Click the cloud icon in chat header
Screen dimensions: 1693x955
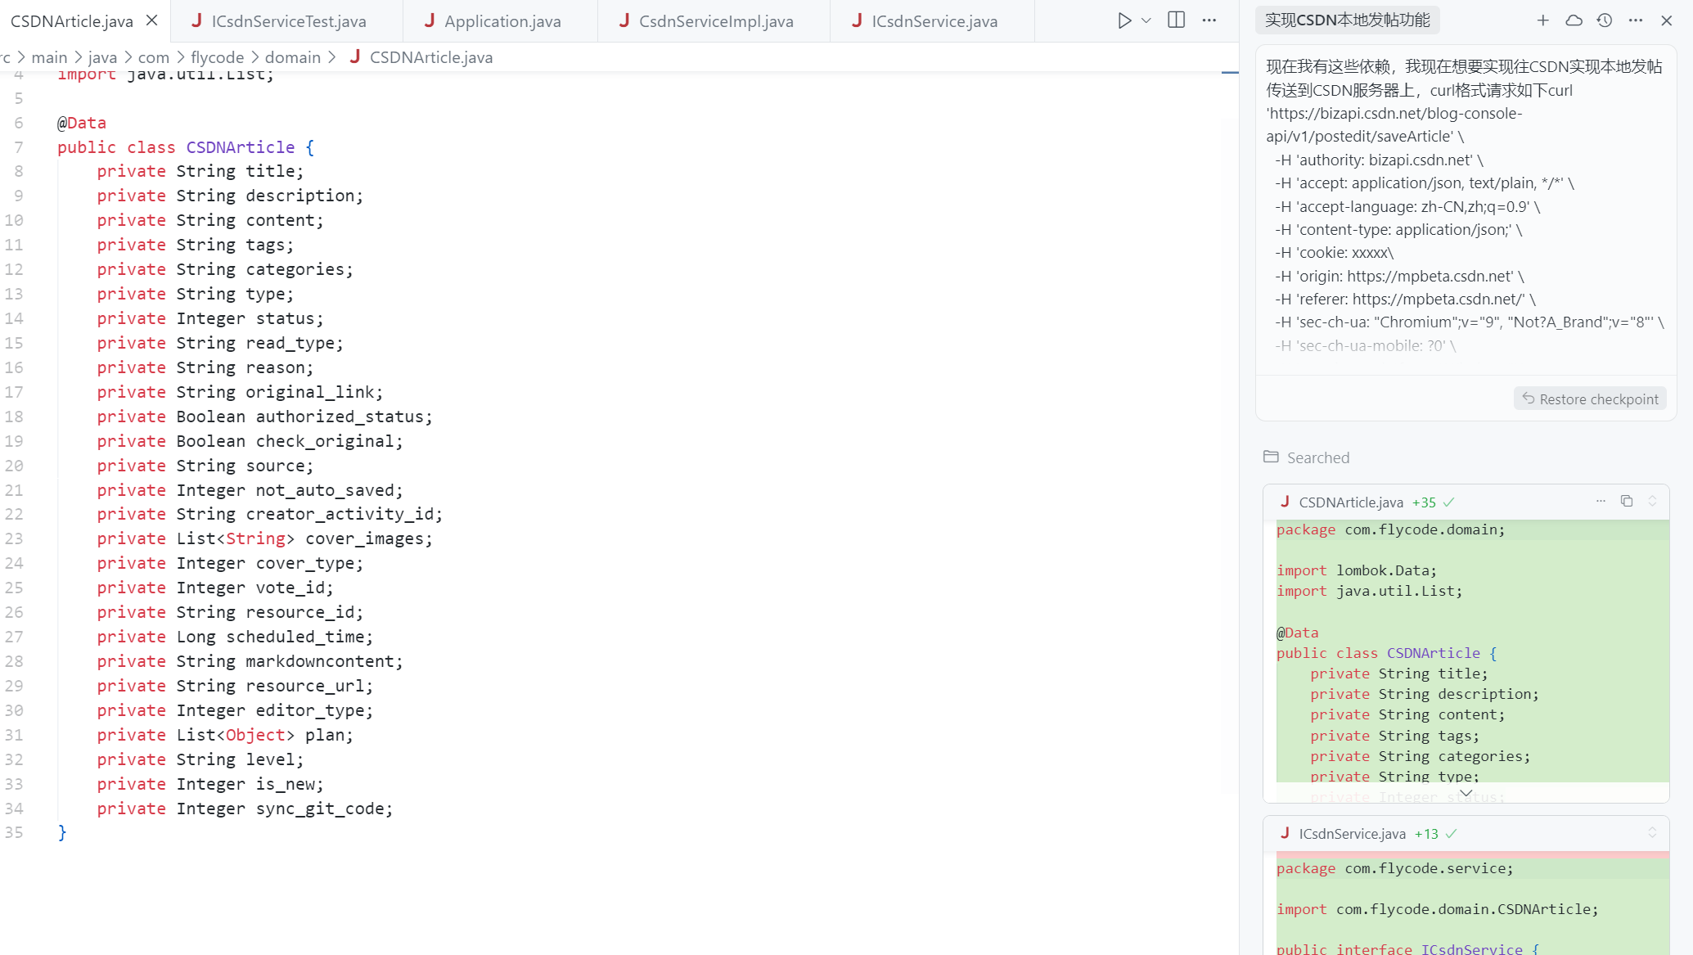[1574, 20]
